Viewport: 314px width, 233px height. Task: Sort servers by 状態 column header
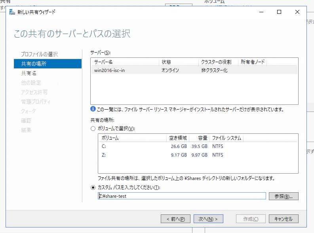pyautogui.click(x=179, y=62)
